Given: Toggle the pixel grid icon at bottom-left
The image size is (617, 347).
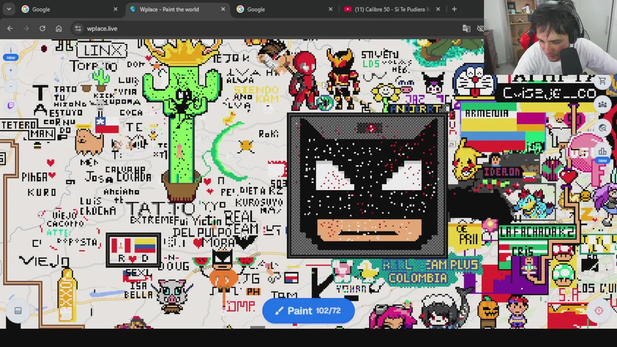Looking at the screenshot, I should (18, 311).
